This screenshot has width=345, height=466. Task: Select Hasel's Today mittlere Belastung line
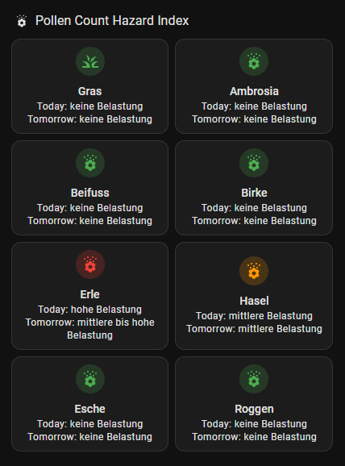(x=254, y=316)
